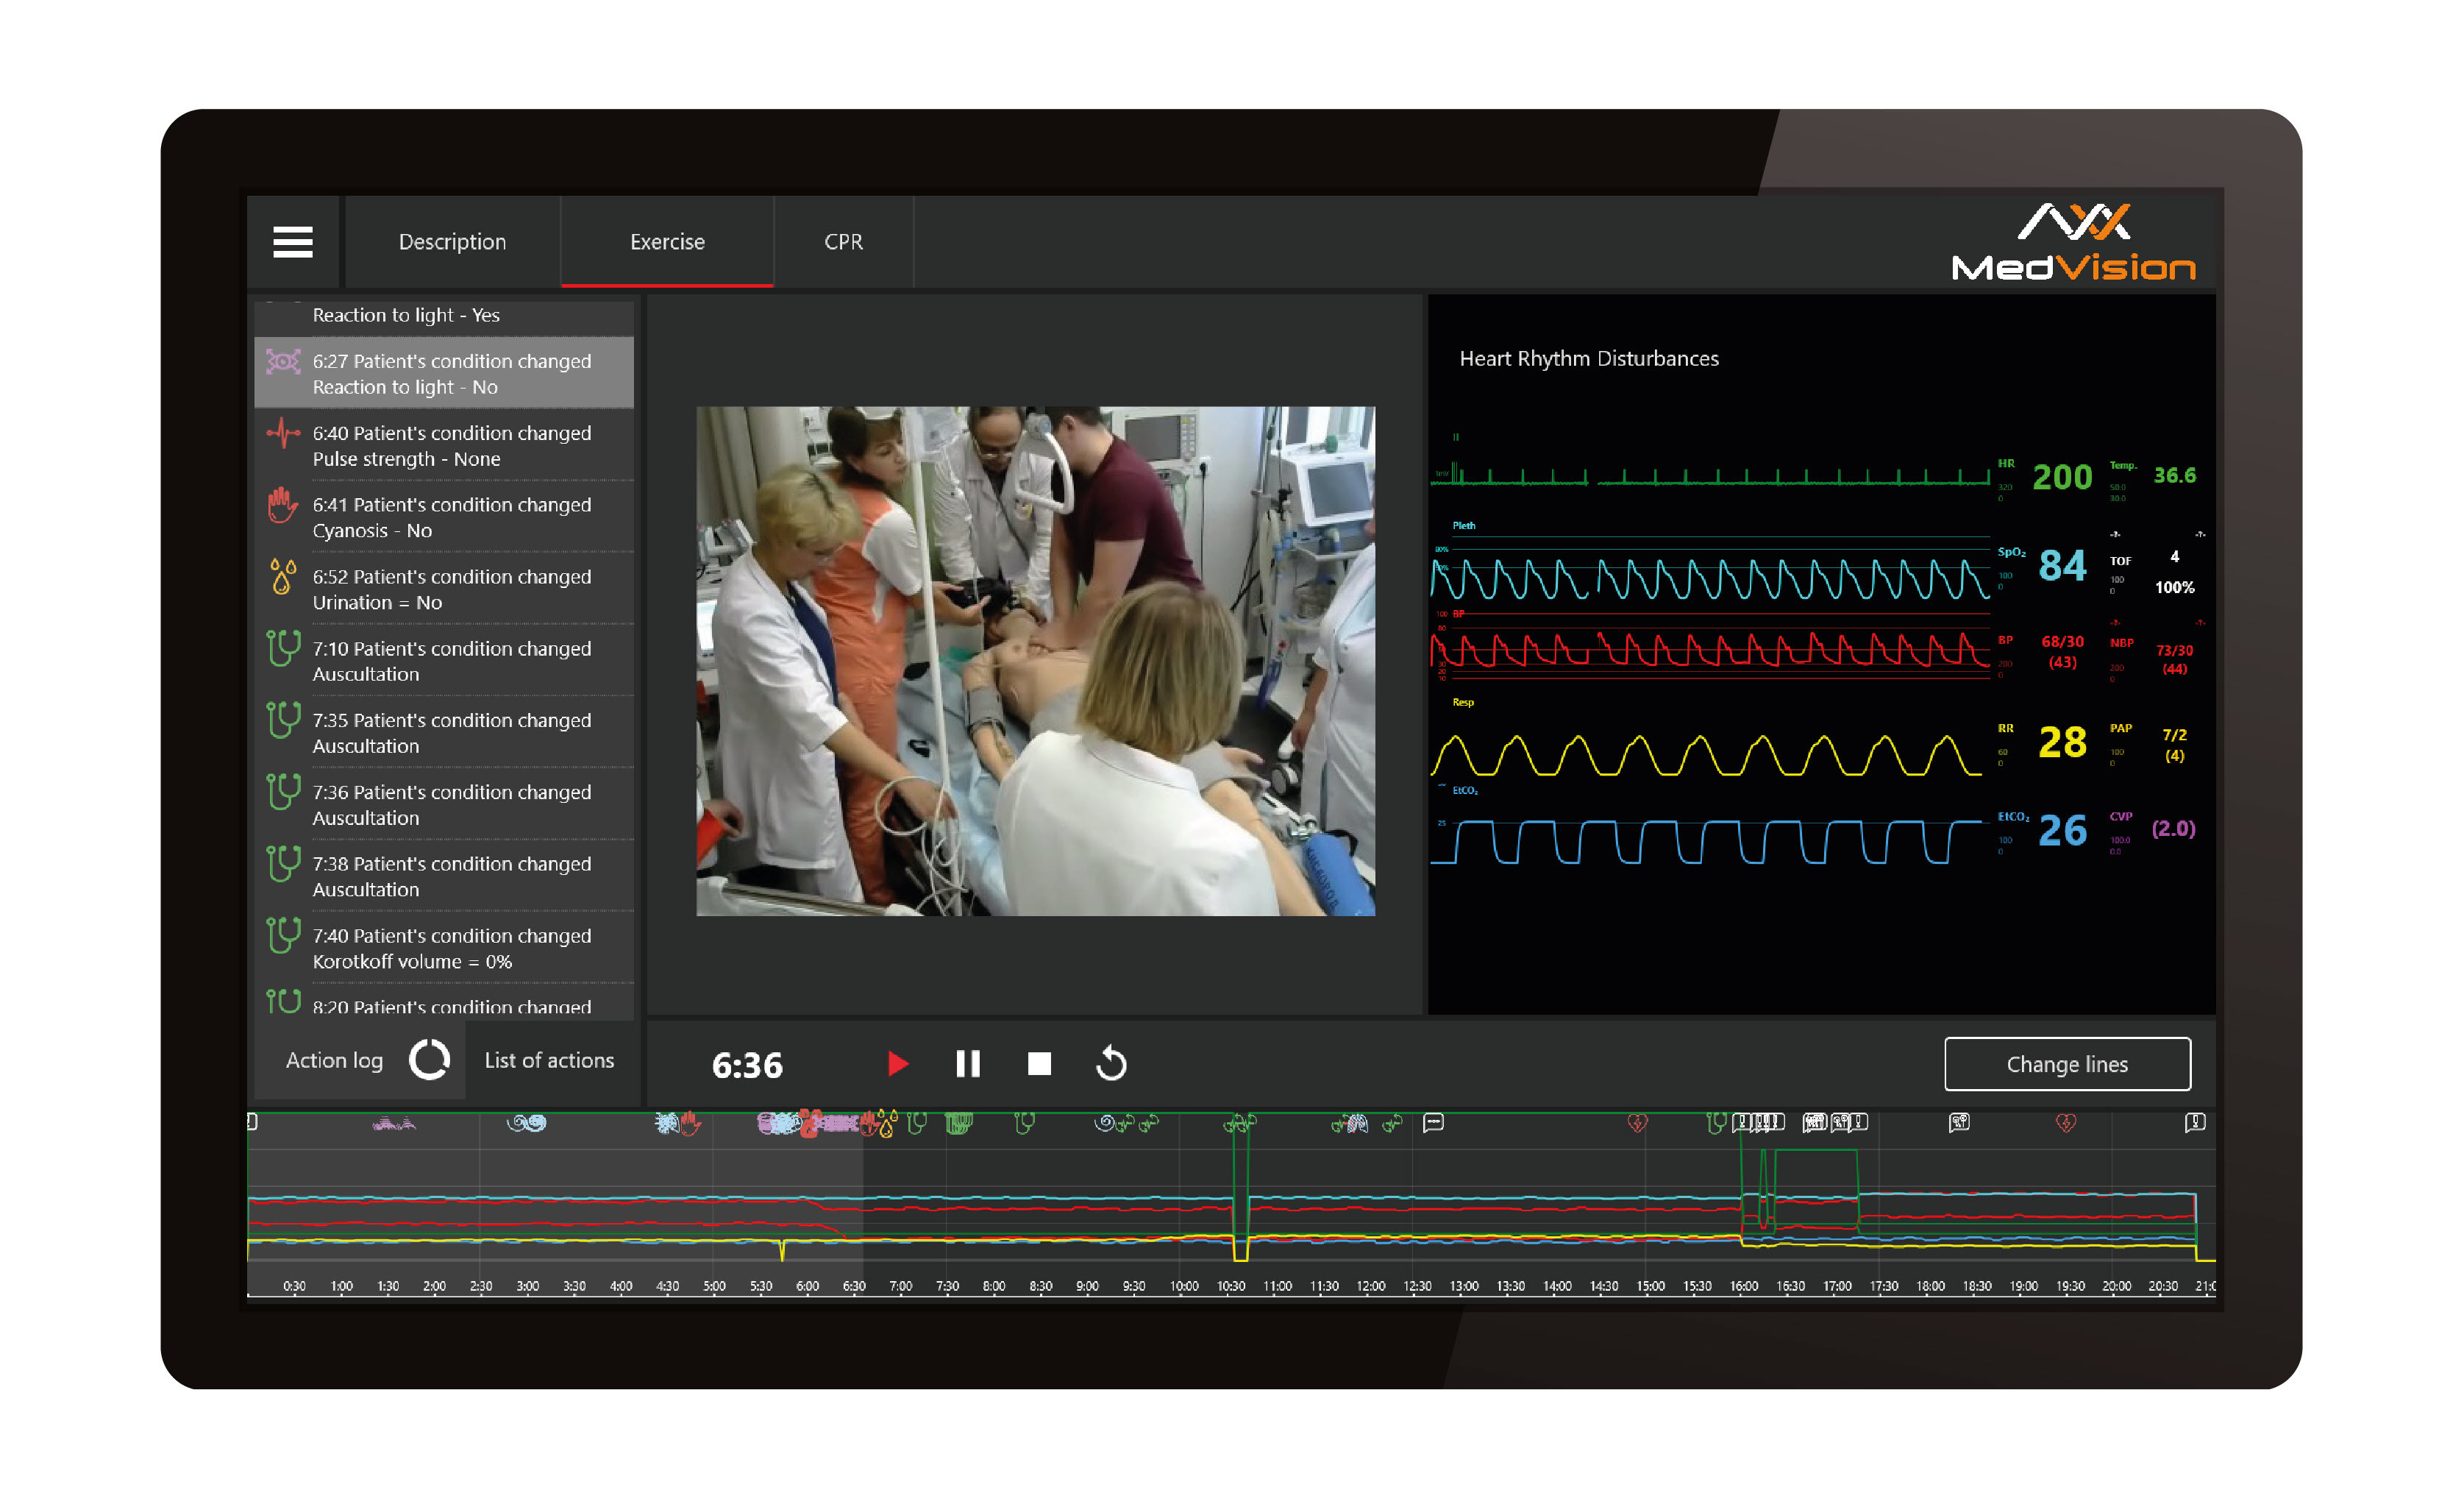This screenshot has height=1496, width=2464.
Task: Select the 6:40 Pulse strength None entry
Action: (x=451, y=445)
